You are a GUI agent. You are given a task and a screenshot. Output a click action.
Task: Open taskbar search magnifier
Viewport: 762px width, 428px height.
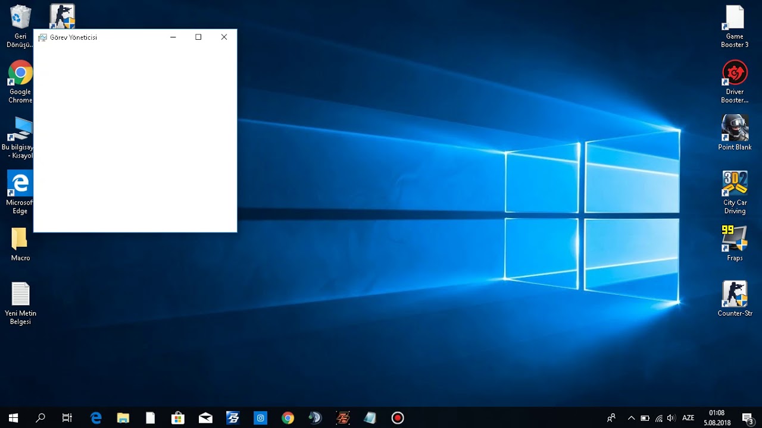click(40, 418)
